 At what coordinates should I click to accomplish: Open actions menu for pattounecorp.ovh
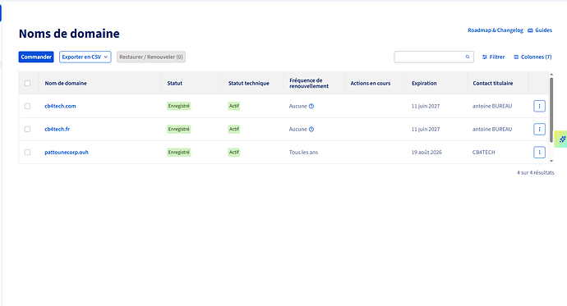pyautogui.click(x=539, y=153)
